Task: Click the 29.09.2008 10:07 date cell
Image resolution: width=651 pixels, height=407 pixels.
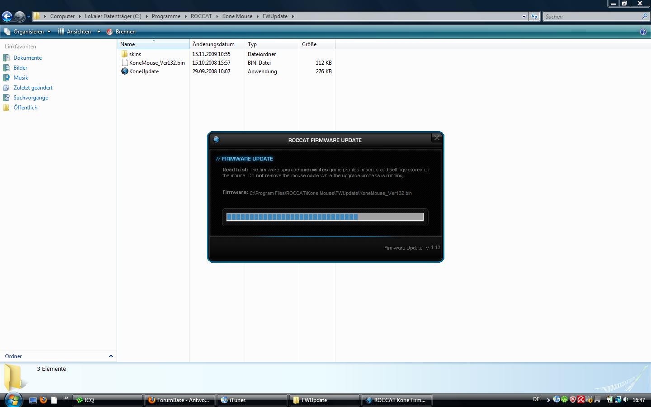Action: (x=211, y=71)
